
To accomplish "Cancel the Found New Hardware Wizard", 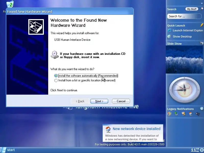I will [121, 101].
